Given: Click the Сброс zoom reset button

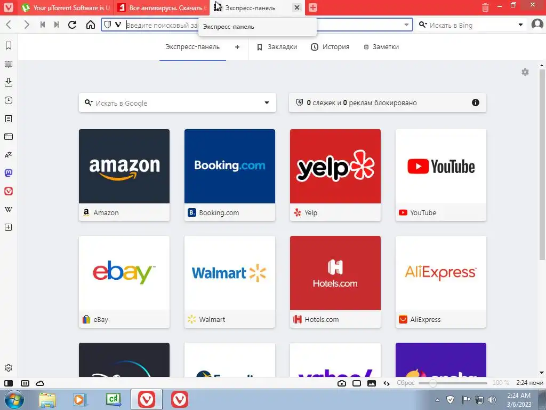Looking at the screenshot, I should coord(406,383).
